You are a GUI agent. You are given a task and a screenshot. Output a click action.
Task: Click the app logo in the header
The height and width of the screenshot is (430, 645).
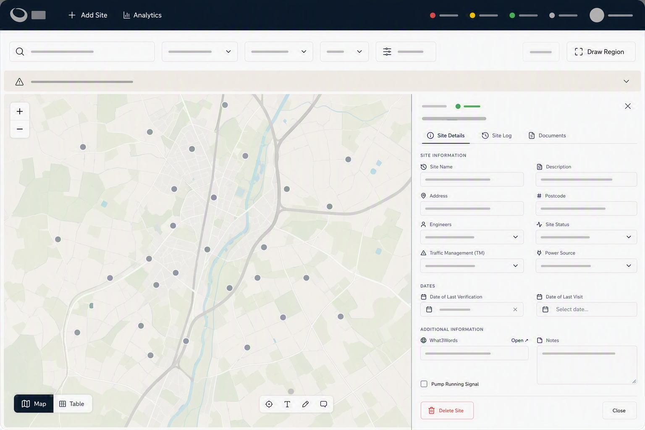19,15
